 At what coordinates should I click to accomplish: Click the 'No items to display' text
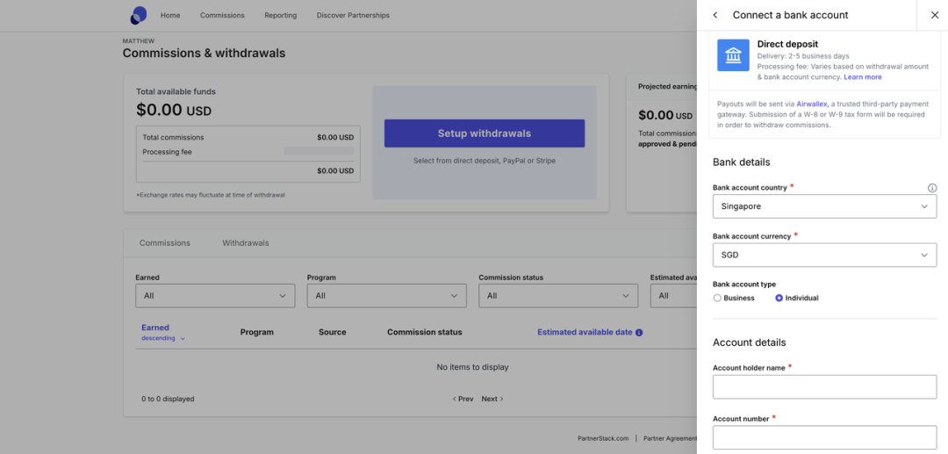pyautogui.click(x=472, y=367)
